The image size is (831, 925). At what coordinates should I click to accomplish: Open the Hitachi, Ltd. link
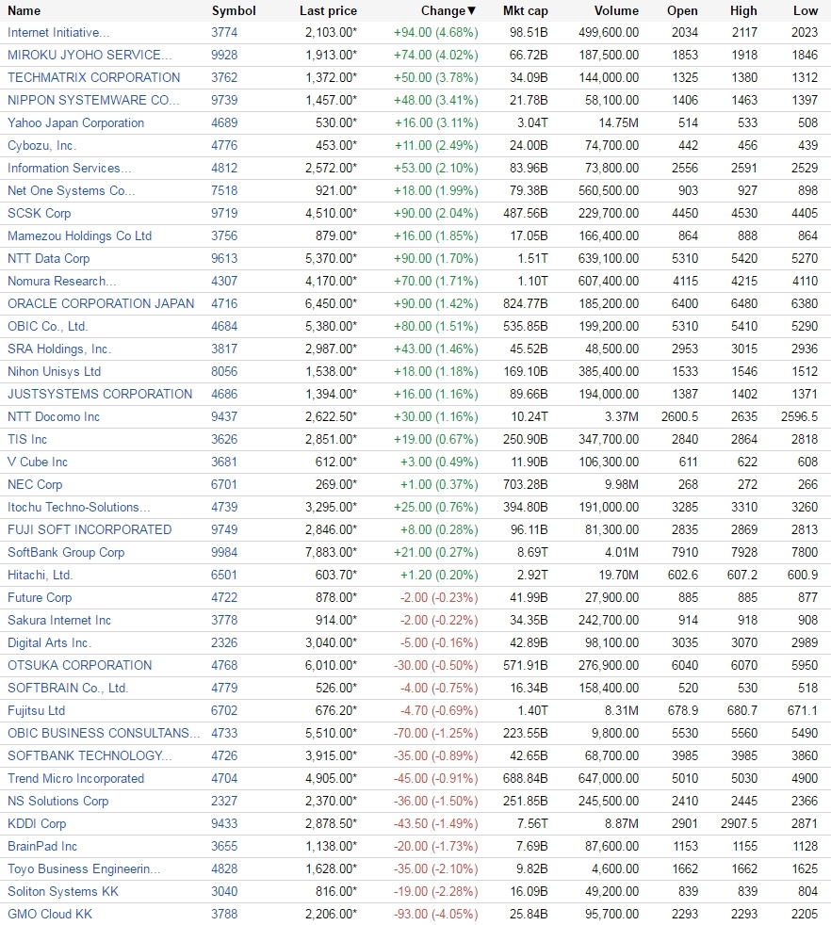(40, 576)
